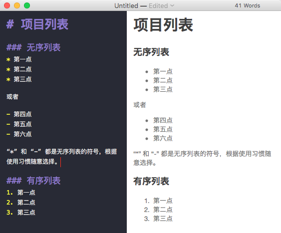Image resolution: width=281 pixels, height=233 pixels.
Task: Click '– 第六点' line in editor
Action: coord(19,134)
